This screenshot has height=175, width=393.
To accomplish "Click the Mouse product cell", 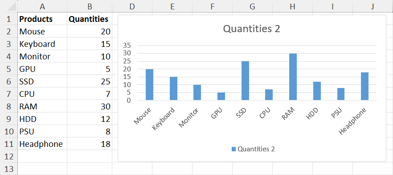I will [42, 31].
